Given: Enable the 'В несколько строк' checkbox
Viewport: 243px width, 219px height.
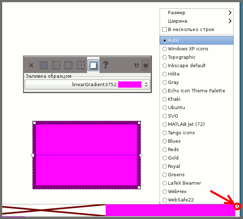Looking at the screenshot, I should 164,30.
